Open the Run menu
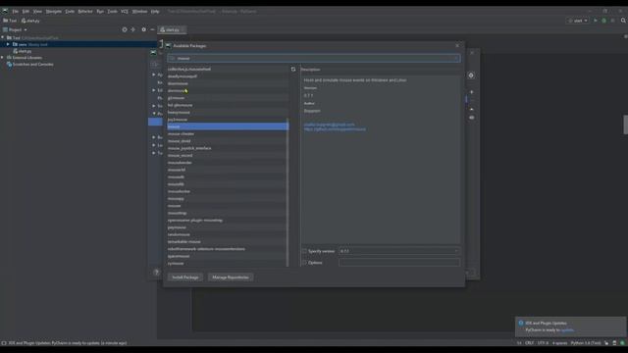The height and width of the screenshot is (353, 628). [100, 11]
